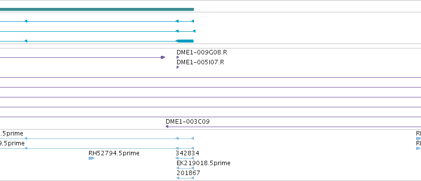Viewport: 421px width, 181px height.
Task: Click the RH52794.5prime EST label
Action: click(x=114, y=153)
